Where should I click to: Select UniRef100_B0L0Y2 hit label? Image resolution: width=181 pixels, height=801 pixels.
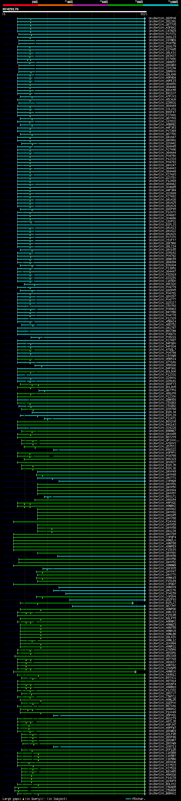[x=162, y=784]
